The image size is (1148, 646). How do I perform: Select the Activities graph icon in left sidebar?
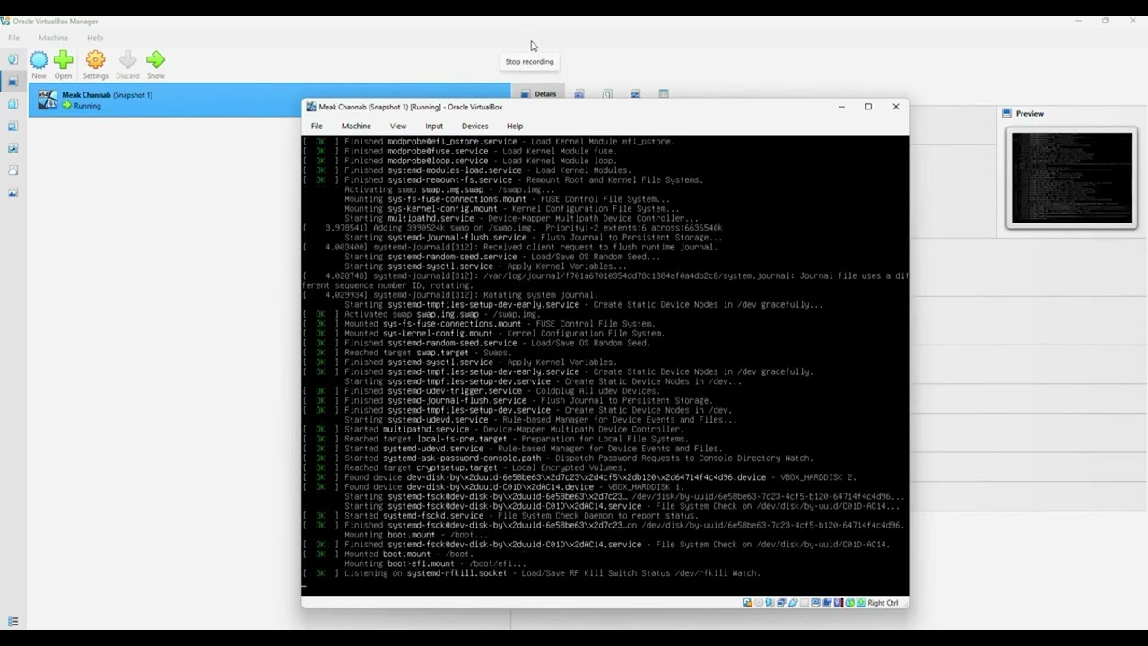[x=13, y=148]
